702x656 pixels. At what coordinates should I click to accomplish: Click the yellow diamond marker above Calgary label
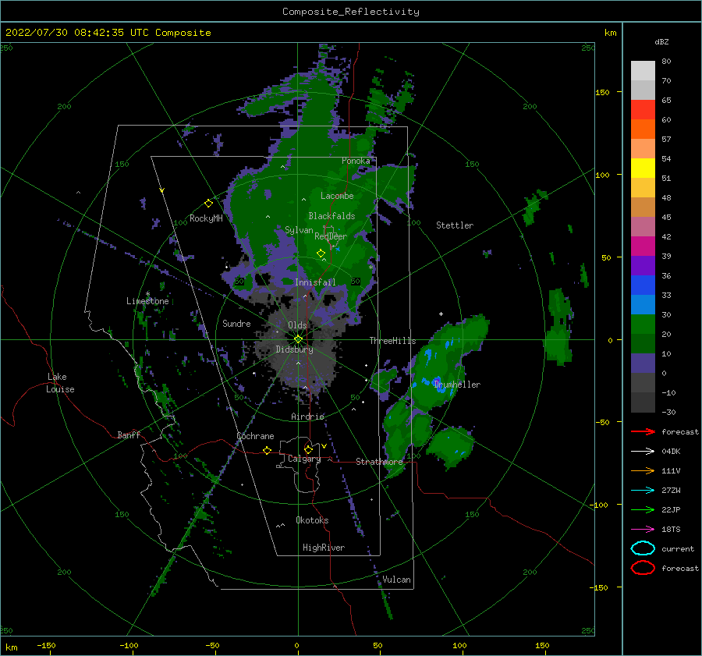[308, 449]
